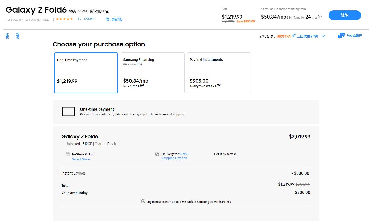Click the Log in now Rewards Points text
This screenshot has width=376, height=221.
[188, 202]
